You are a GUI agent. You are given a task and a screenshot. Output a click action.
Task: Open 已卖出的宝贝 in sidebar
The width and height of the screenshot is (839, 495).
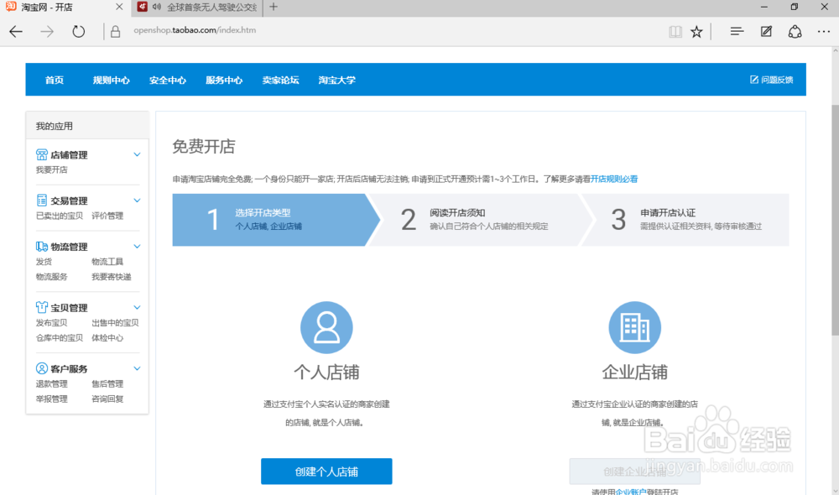coord(60,216)
